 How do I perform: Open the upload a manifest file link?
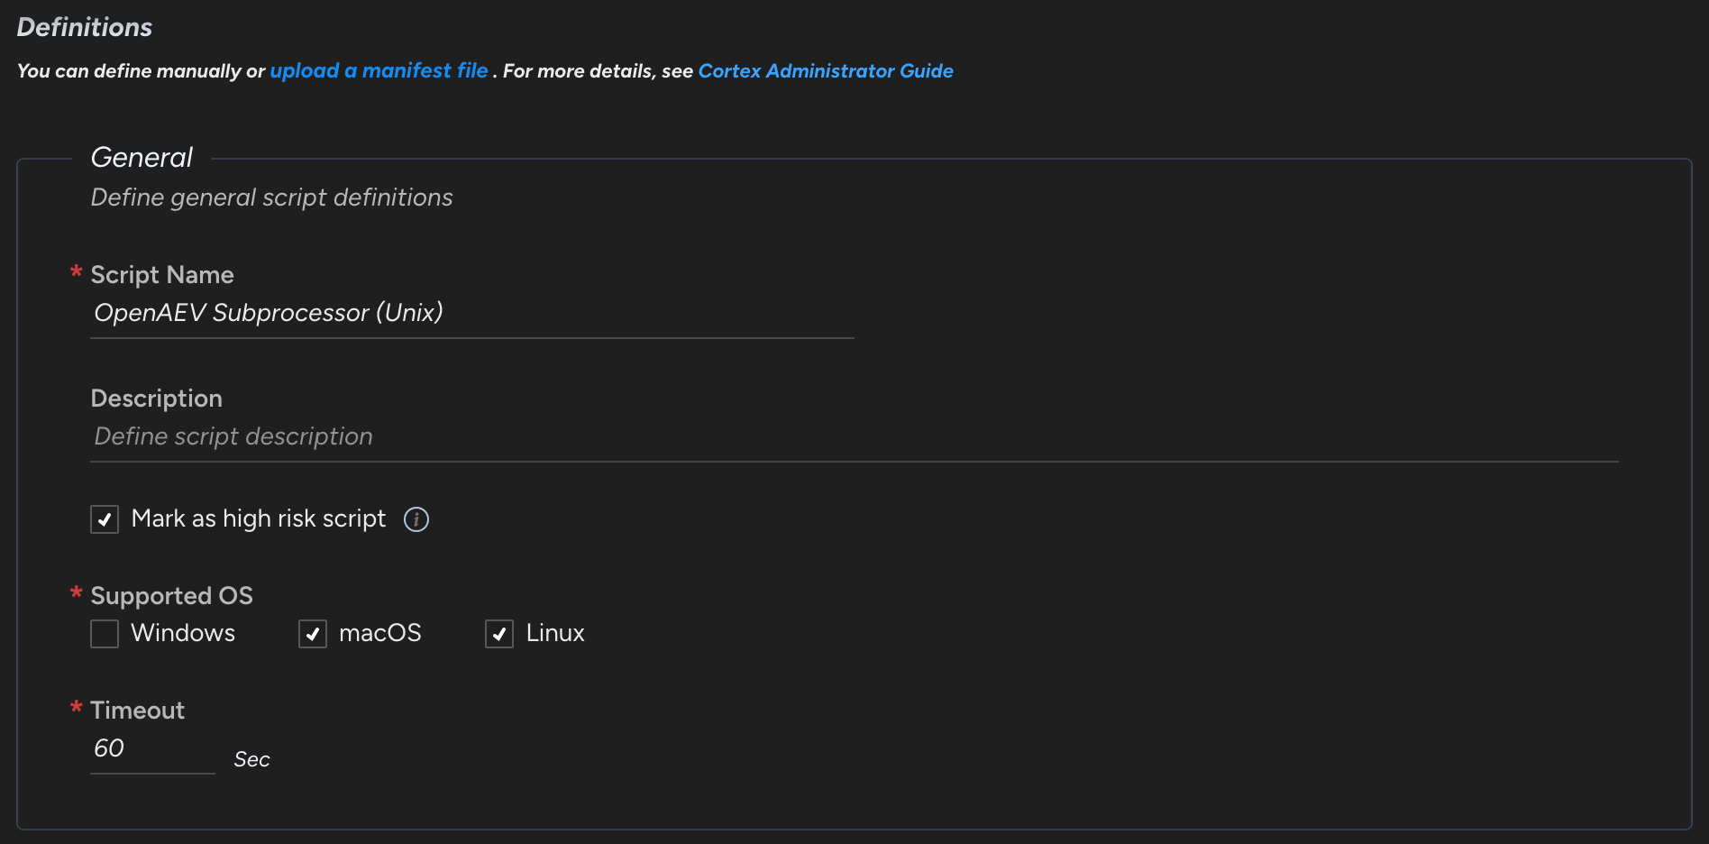coord(379,70)
